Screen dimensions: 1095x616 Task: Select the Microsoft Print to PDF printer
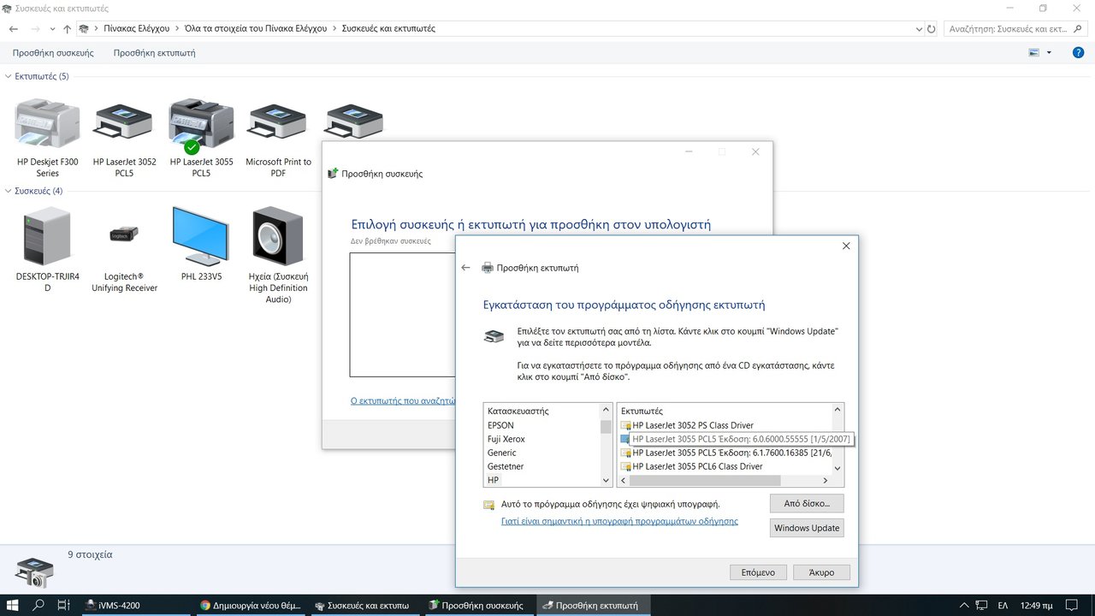coord(278,137)
